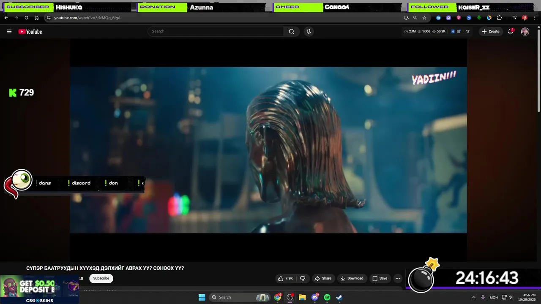Open the media control playlist icon

[x=514, y=18]
